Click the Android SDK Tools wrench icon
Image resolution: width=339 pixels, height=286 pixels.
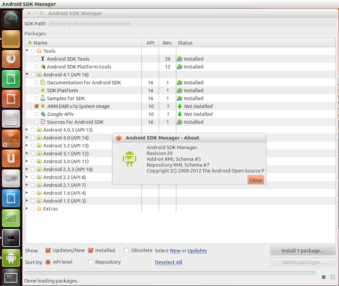click(x=42, y=59)
